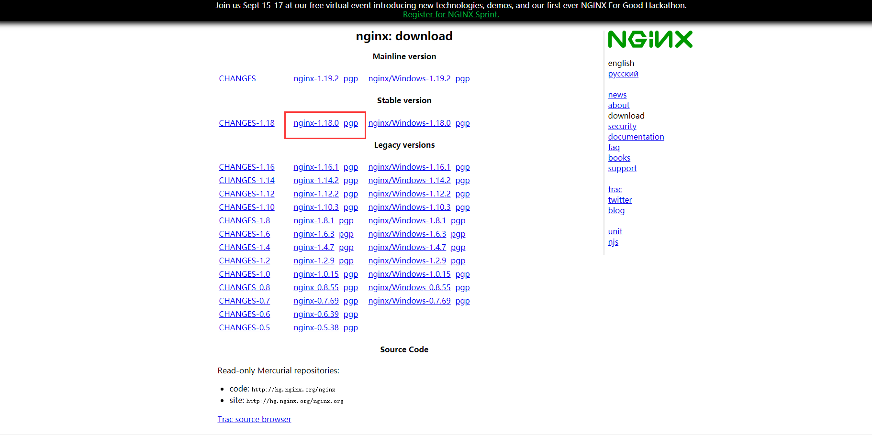Viewport: 872px width, 435px height.
Task: Open the trac sidebar link
Action: 615,189
